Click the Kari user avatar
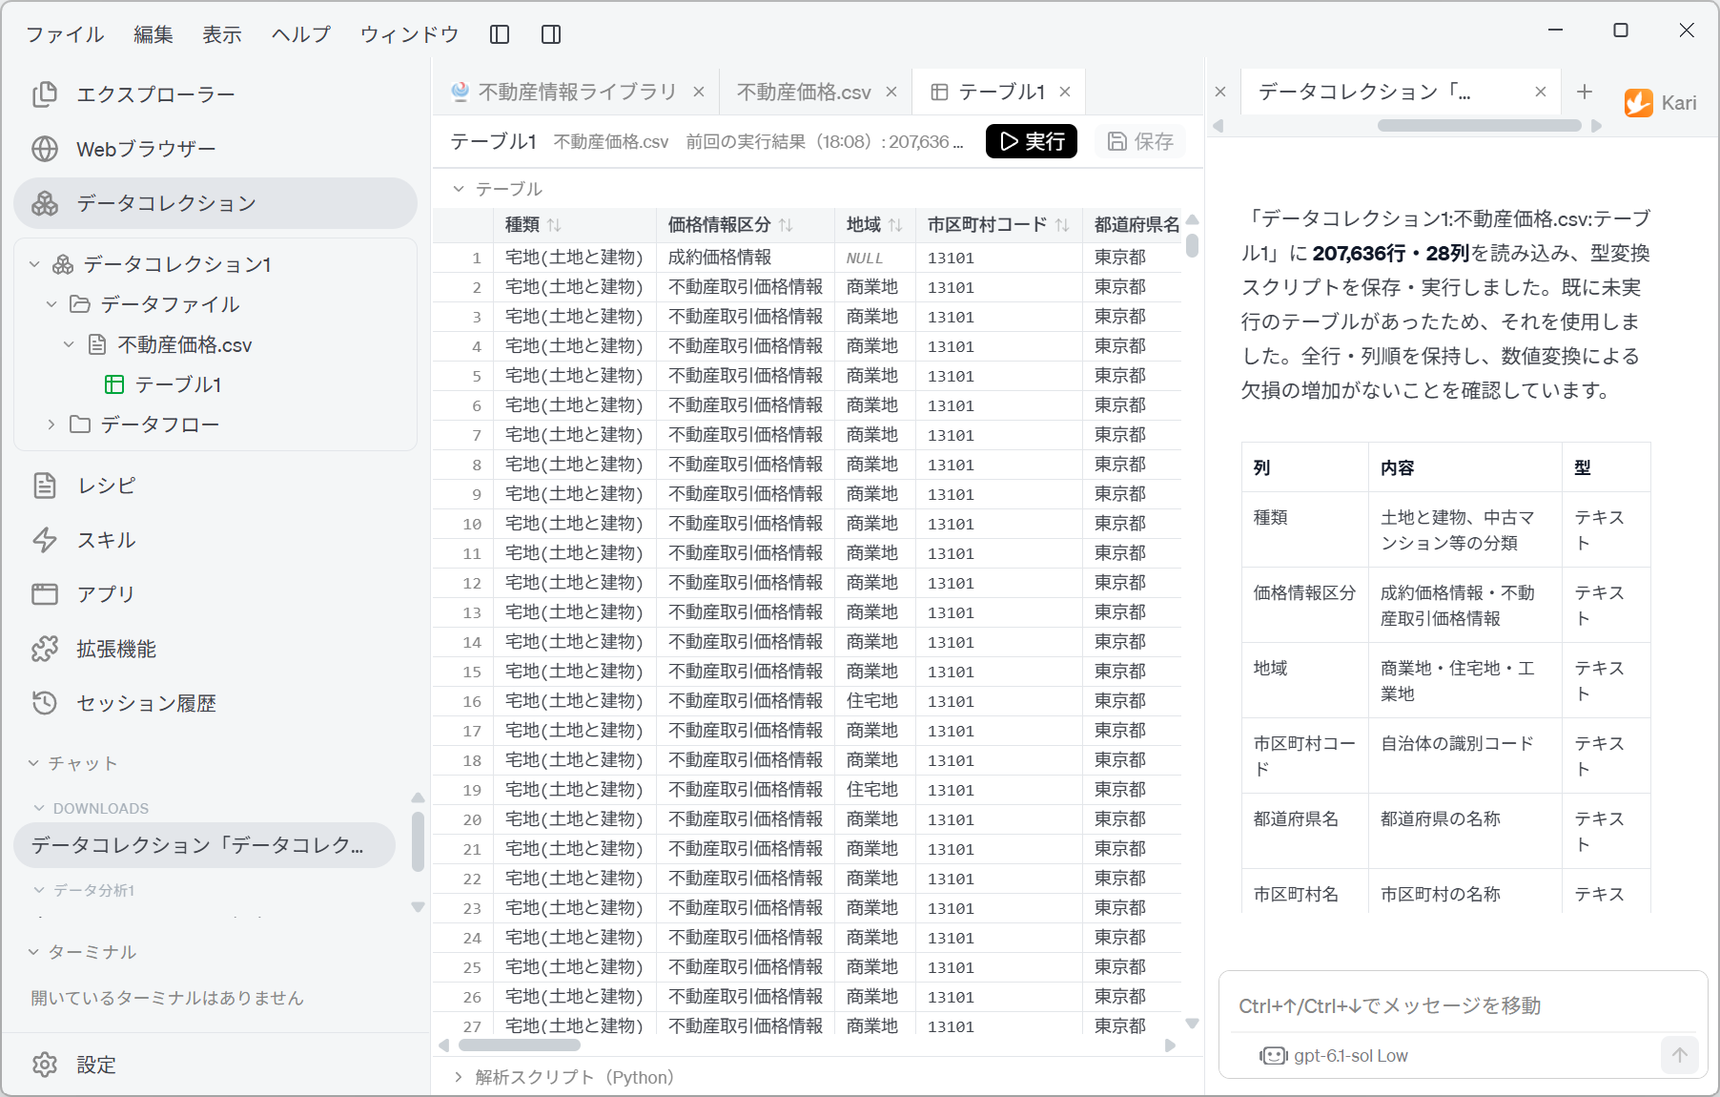 click(x=1639, y=103)
